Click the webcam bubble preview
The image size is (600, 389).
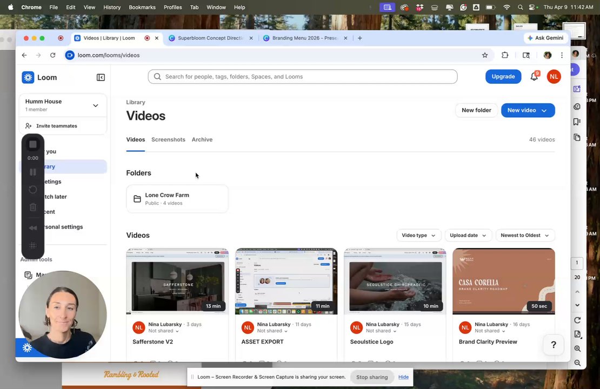point(63,315)
